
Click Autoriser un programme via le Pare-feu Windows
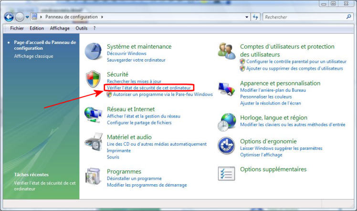[x=163, y=94]
